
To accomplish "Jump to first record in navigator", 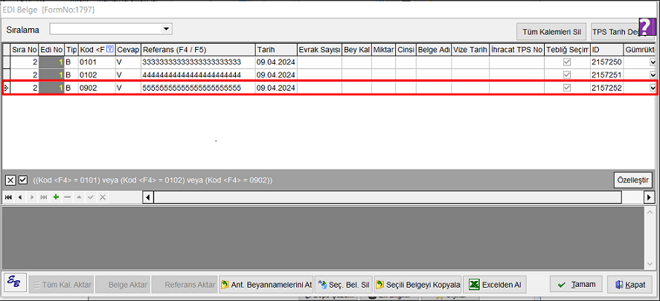I will pyautogui.click(x=8, y=197).
